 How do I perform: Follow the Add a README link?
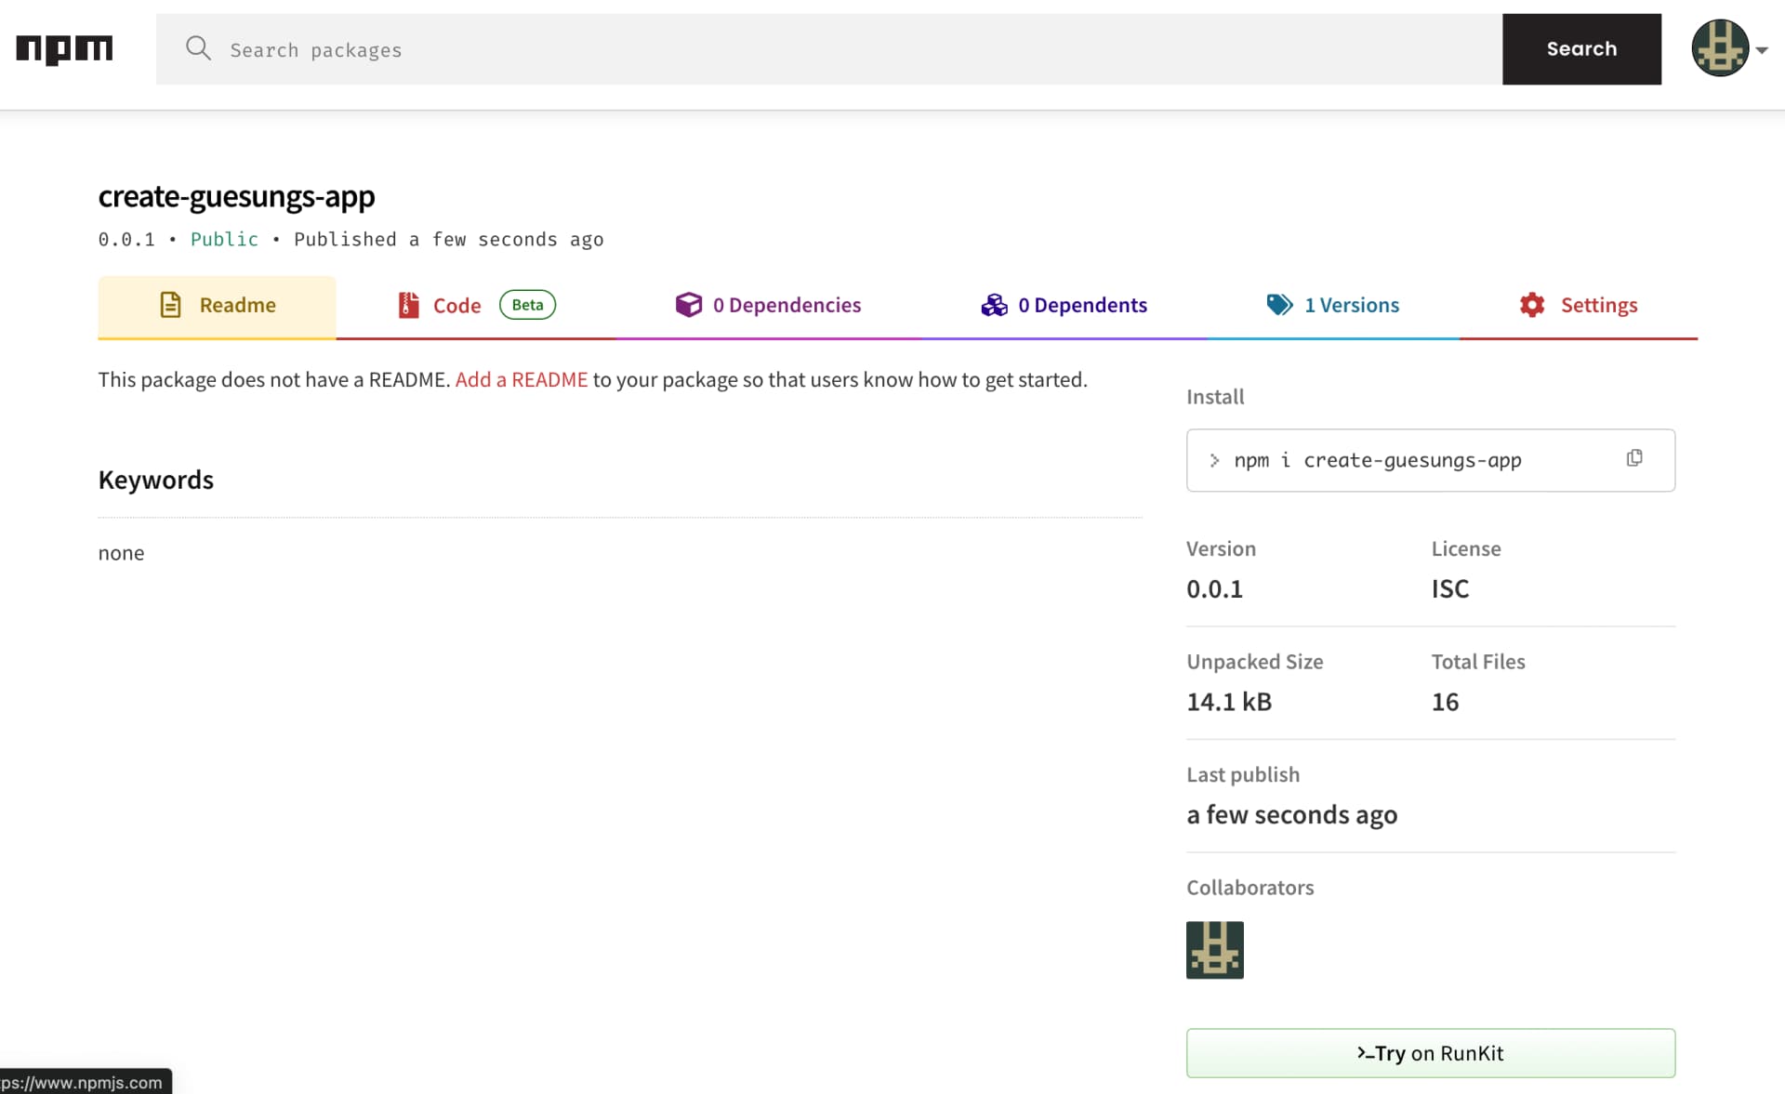[521, 379]
